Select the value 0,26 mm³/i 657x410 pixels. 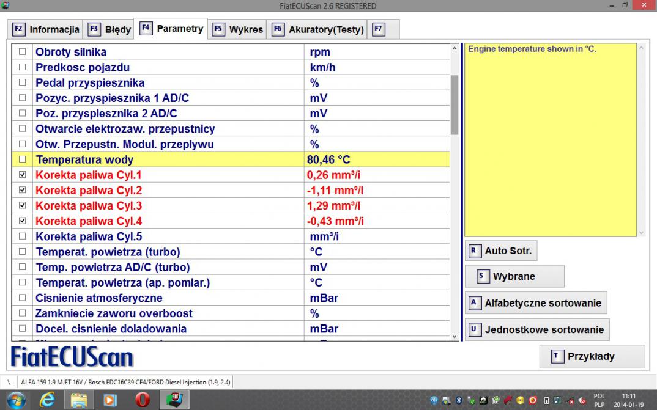point(333,175)
